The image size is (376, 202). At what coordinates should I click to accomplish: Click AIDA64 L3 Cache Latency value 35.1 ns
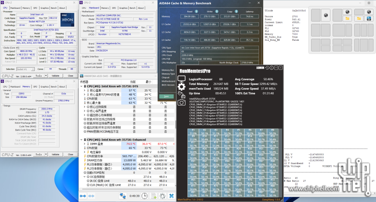250,40
